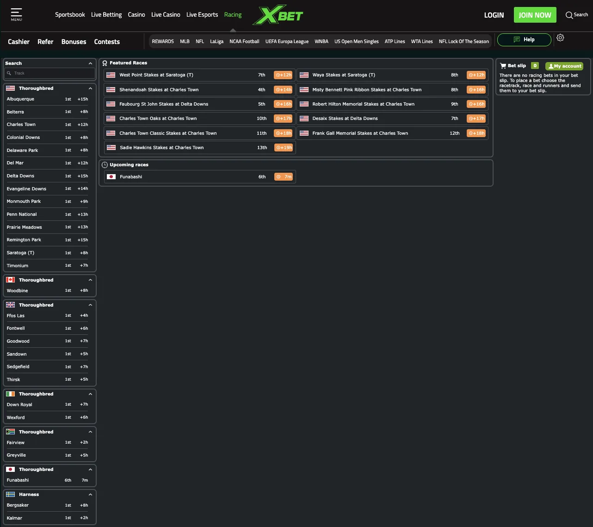This screenshot has height=527, width=593.
Task: Click the magnifier icon in Track field
Action: [x=9, y=73]
